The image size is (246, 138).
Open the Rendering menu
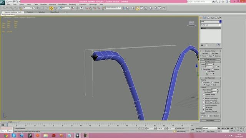point(73,5)
